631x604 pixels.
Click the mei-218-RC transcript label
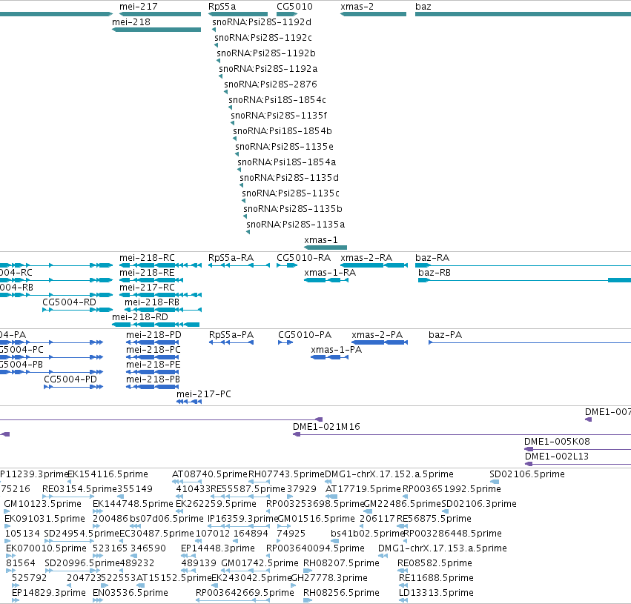click(148, 258)
